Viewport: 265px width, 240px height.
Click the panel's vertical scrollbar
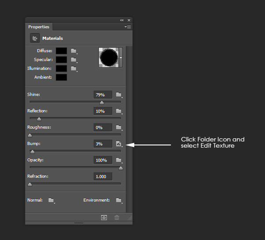[129, 130]
